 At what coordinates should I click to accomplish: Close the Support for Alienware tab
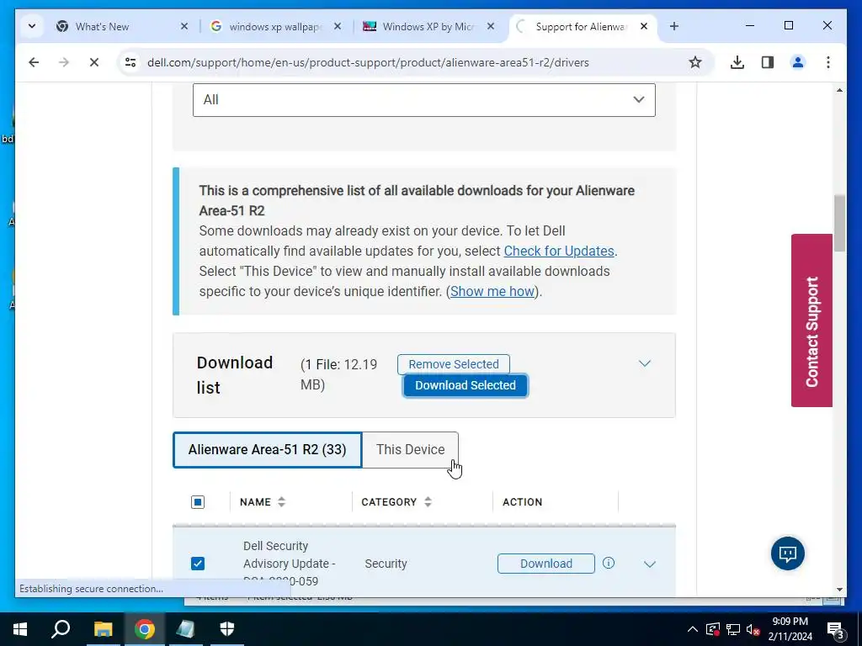[x=644, y=26]
